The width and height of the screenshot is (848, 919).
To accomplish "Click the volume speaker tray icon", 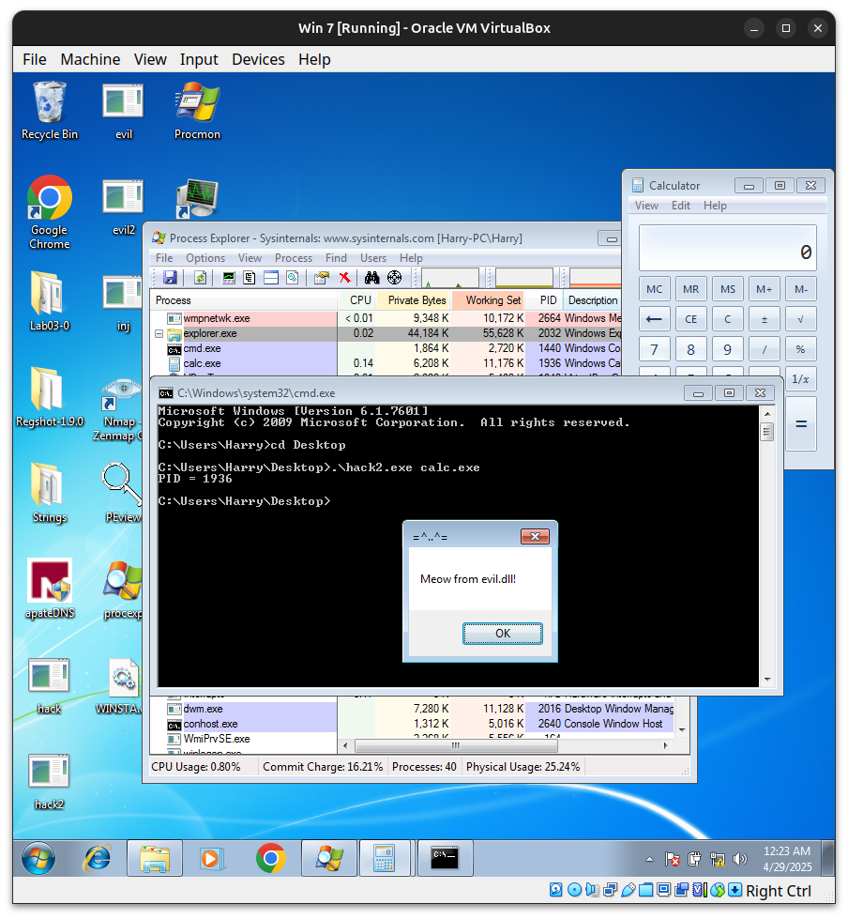I will [x=740, y=859].
